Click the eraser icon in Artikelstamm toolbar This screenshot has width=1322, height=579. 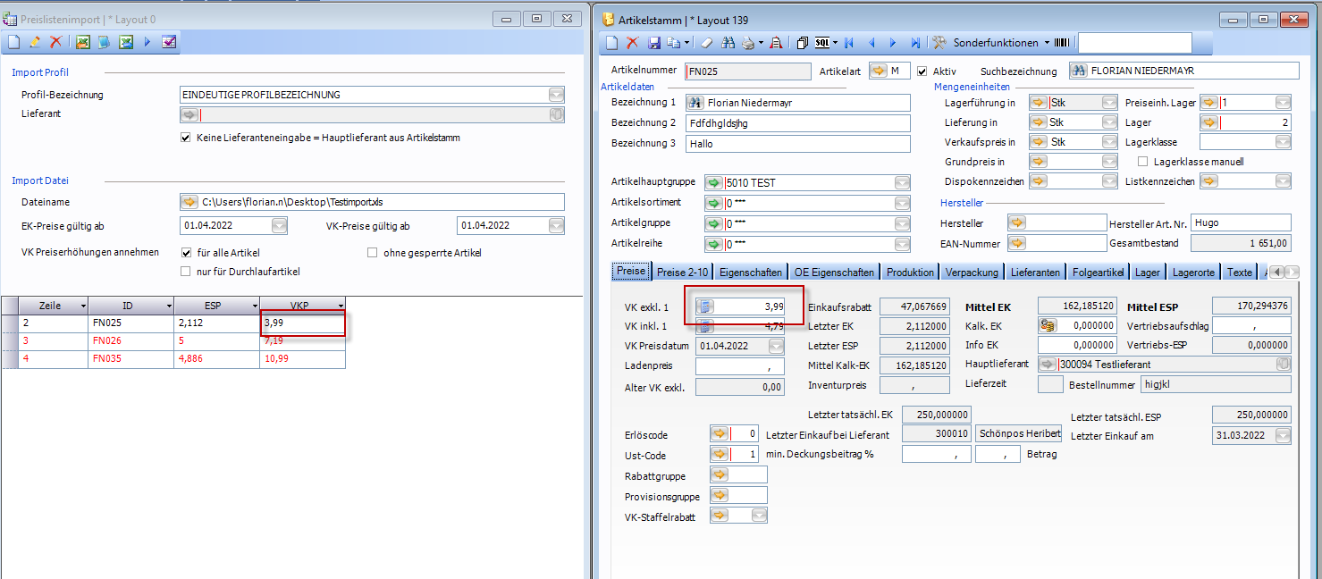tap(706, 43)
